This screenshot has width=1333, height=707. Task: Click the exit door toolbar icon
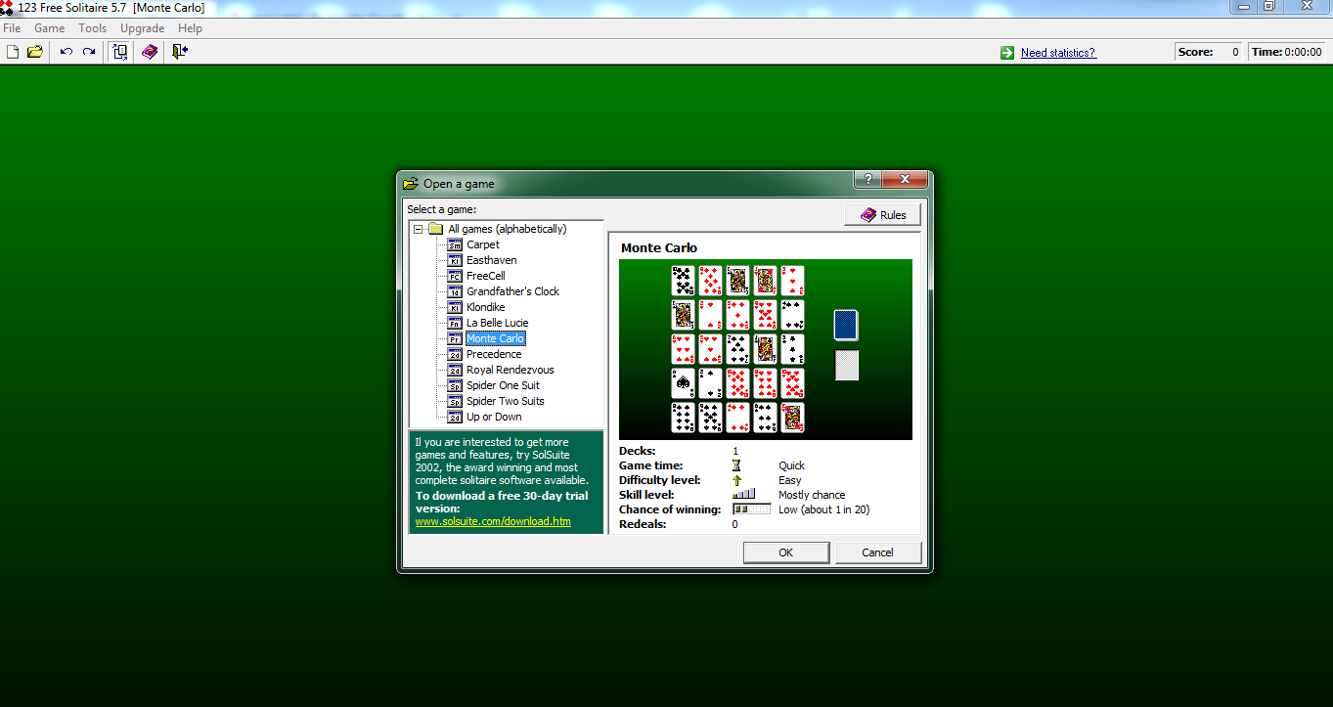[x=179, y=52]
